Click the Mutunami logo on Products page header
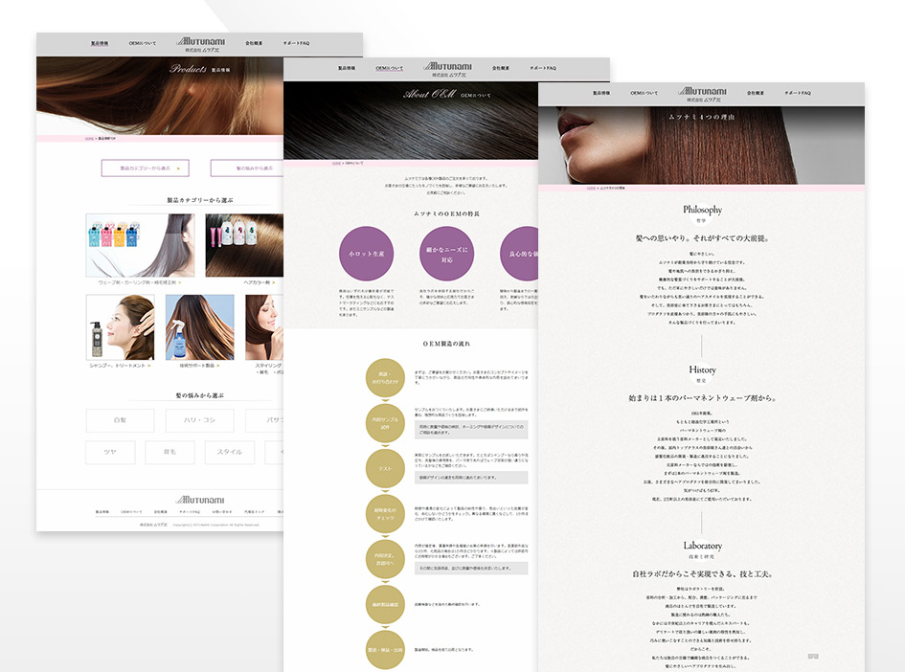Image resolution: width=905 pixels, height=672 pixels. click(x=199, y=43)
